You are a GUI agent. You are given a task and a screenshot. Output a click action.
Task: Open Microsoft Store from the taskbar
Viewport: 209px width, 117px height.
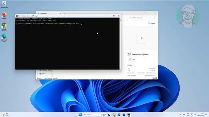(x=124, y=115)
